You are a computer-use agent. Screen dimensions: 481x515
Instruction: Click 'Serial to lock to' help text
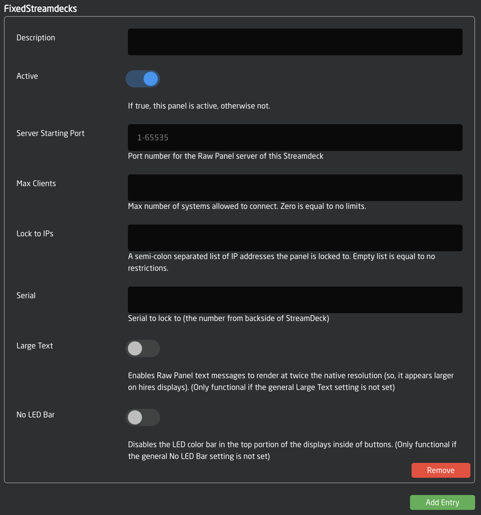(228, 318)
